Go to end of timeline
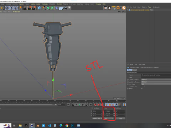 tap(91, 105)
